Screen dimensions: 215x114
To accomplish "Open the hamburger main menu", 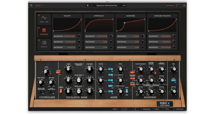I will point(31,5).
